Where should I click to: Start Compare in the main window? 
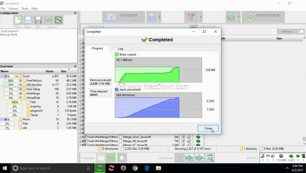[x=124, y=17]
